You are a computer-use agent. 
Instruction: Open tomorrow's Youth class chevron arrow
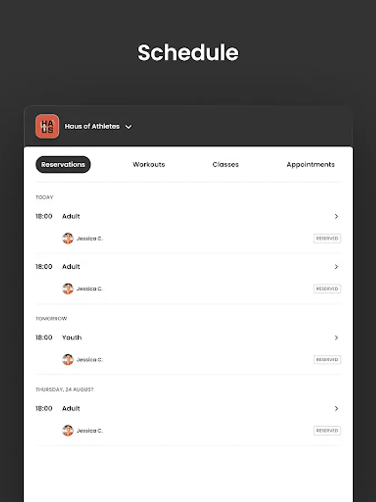(x=336, y=338)
